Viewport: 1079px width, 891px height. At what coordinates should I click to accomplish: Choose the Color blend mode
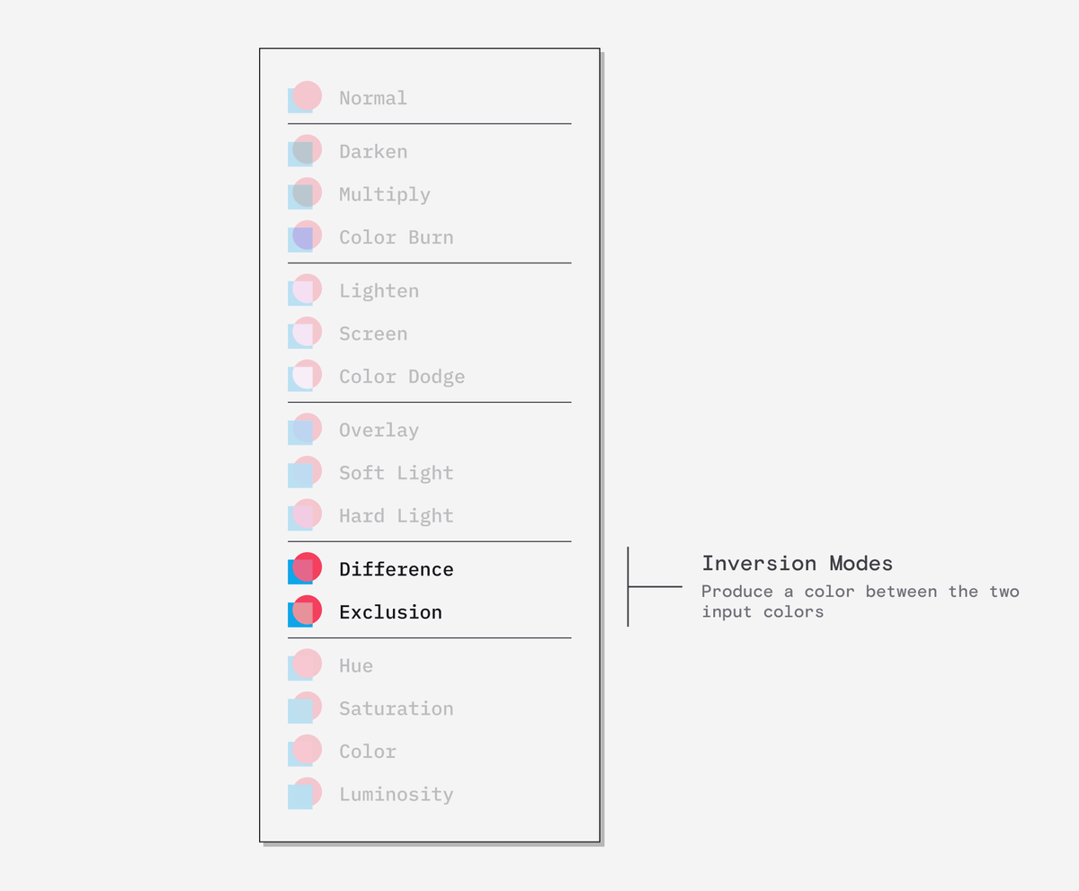click(x=367, y=752)
